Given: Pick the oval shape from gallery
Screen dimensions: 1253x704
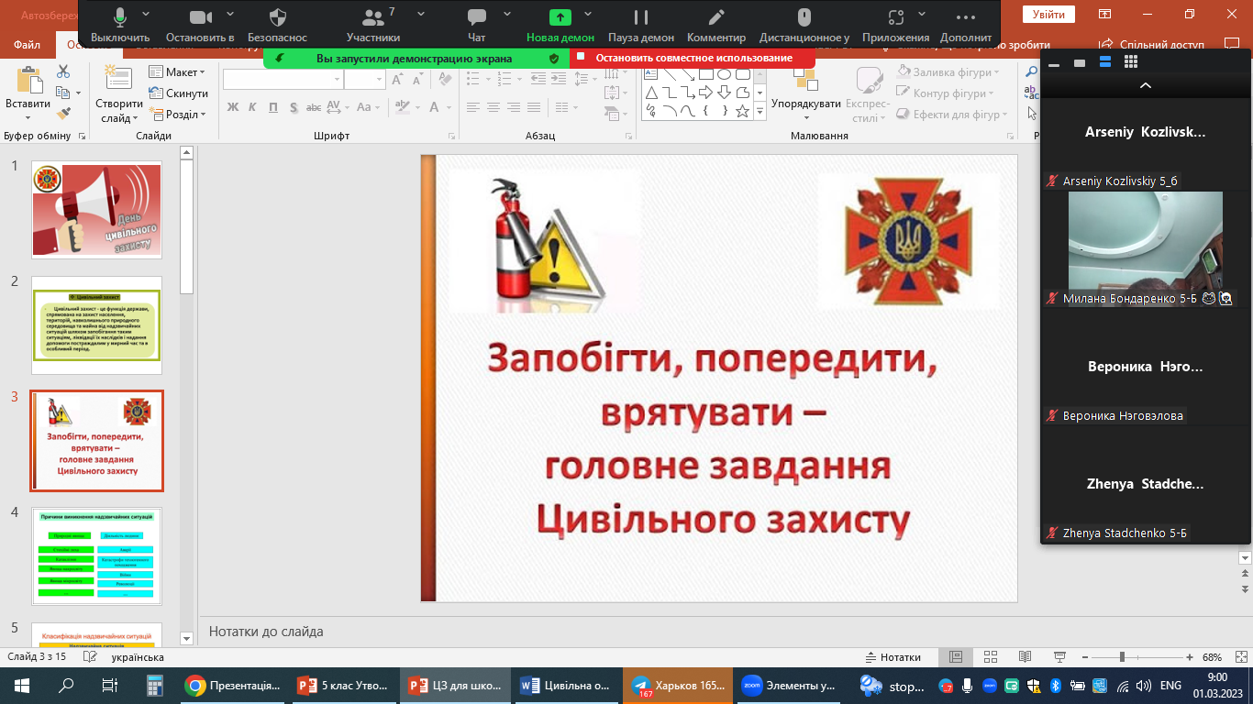Looking at the screenshot, I should [724, 74].
